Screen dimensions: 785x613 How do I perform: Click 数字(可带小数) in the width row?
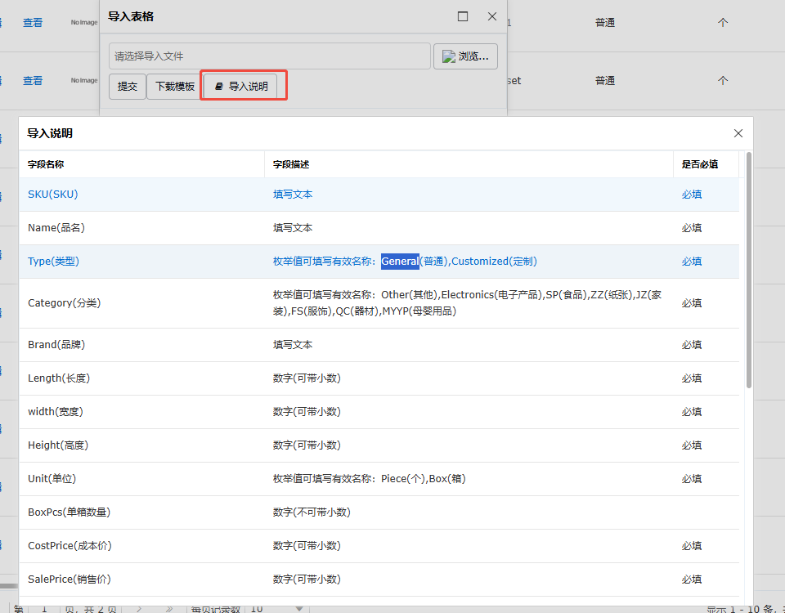[307, 412]
